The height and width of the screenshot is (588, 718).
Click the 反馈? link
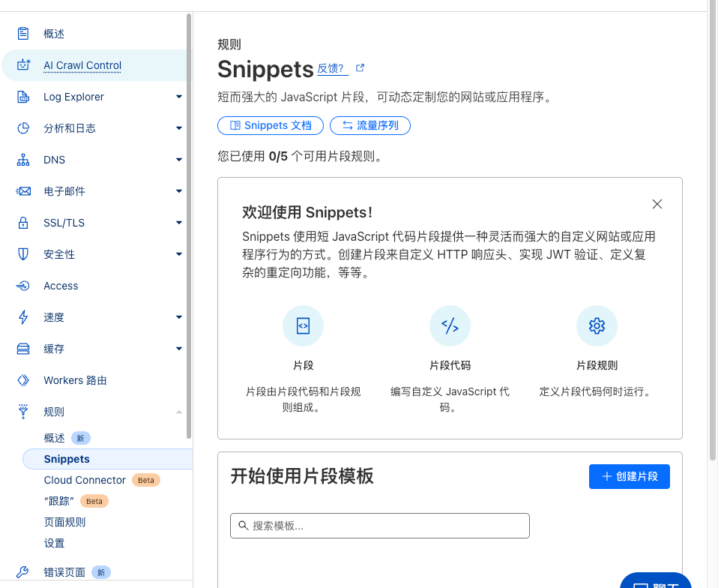pos(331,69)
